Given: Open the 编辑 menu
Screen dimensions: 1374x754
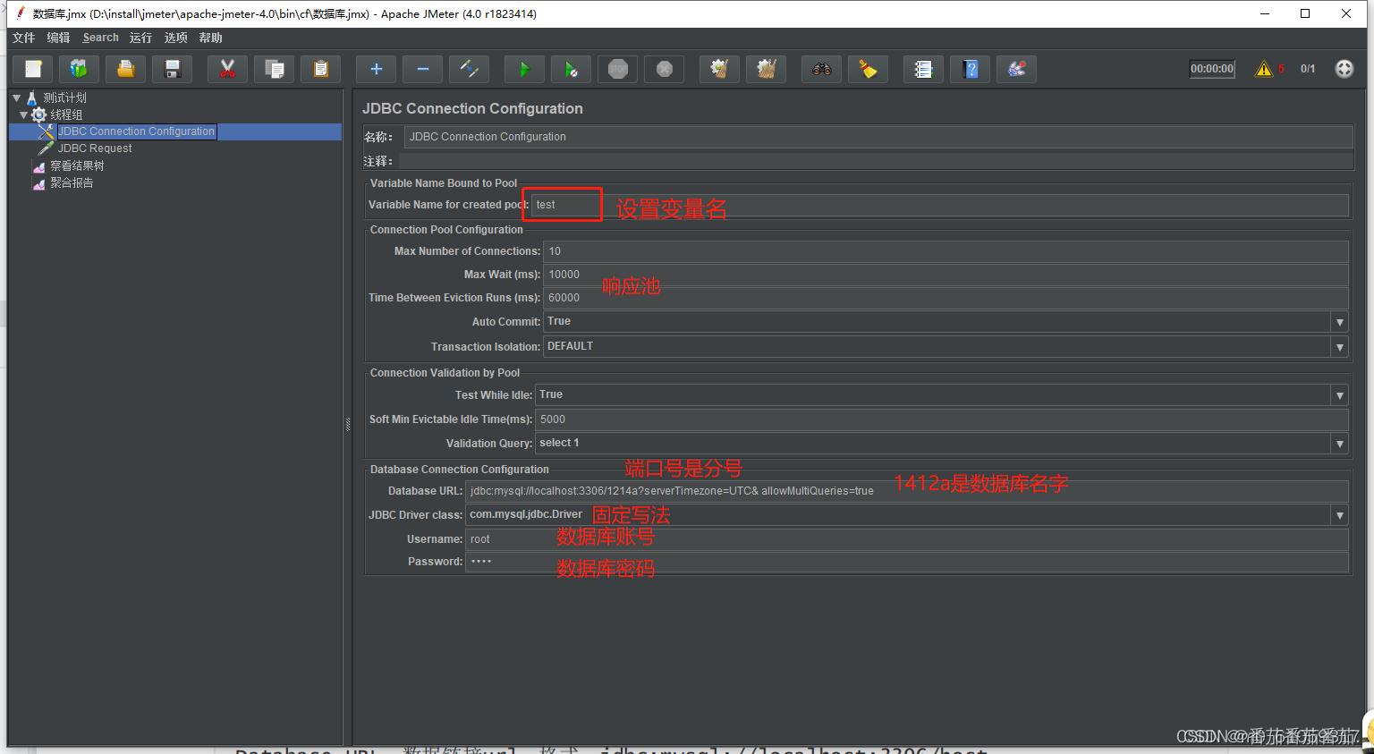Looking at the screenshot, I should (x=59, y=38).
